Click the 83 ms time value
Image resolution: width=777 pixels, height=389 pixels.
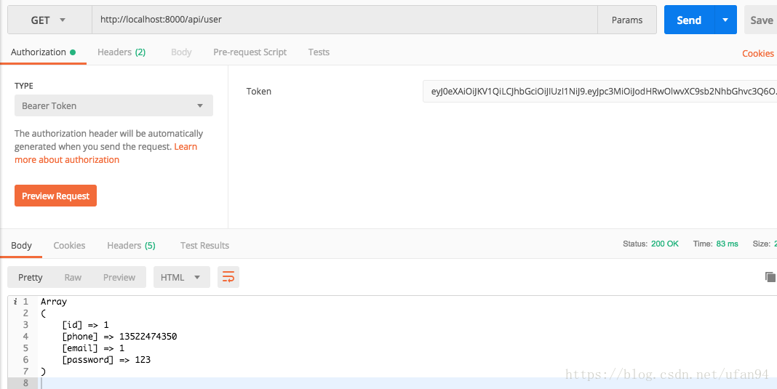pyautogui.click(x=727, y=244)
